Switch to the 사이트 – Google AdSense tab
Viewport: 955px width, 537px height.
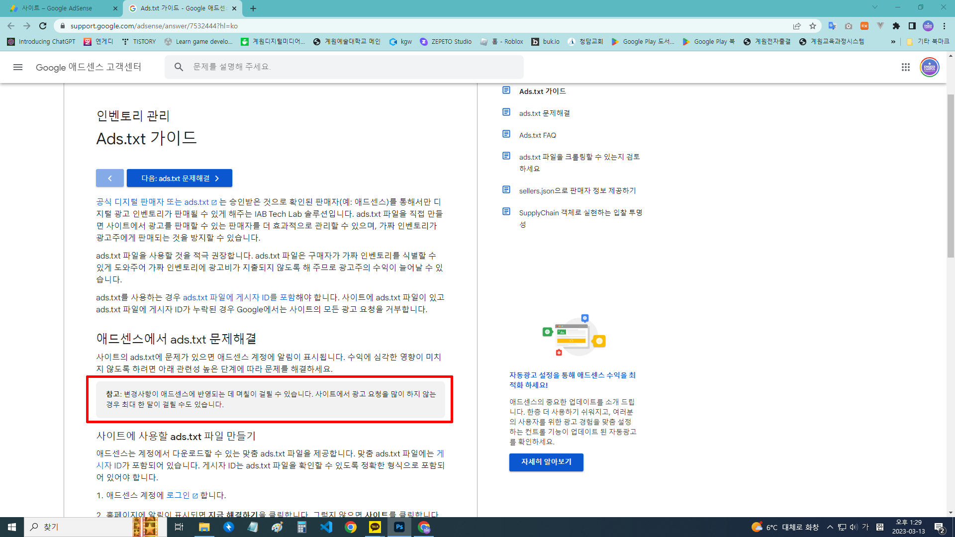click(x=62, y=8)
